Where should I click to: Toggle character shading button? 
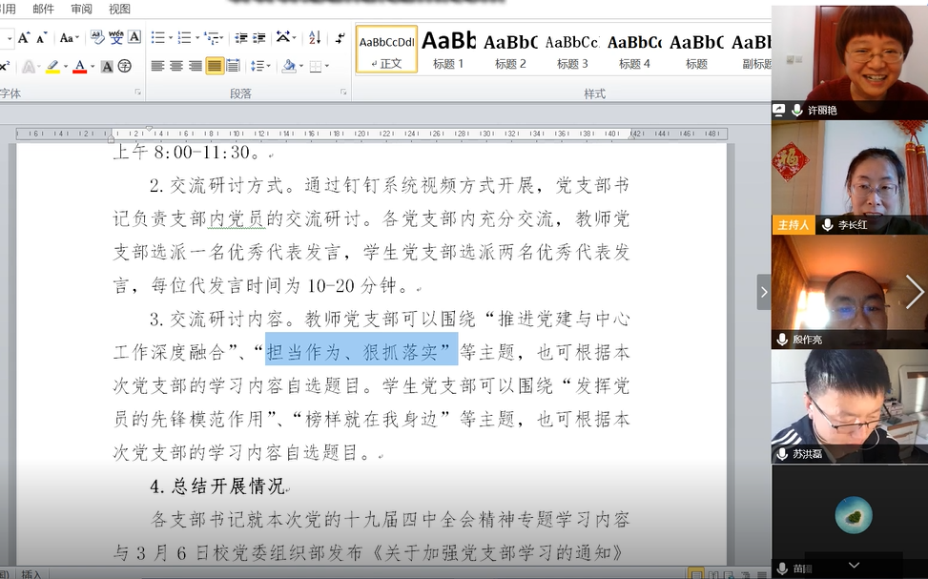[x=107, y=67]
